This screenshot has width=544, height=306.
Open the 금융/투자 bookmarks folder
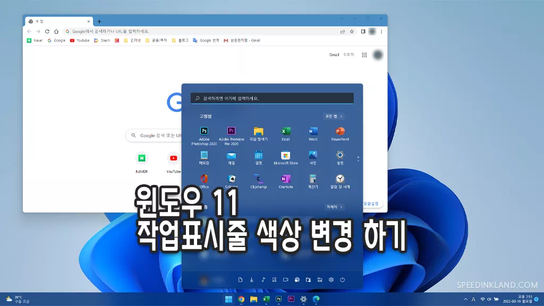[x=158, y=40]
